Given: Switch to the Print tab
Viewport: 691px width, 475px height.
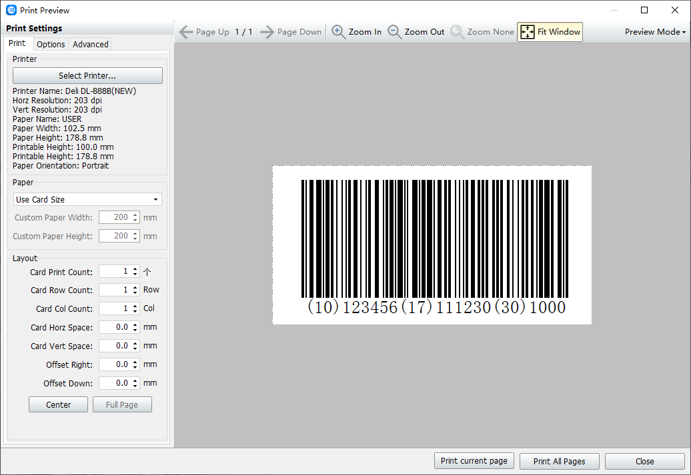Looking at the screenshot, I should [x=17, y=43].
